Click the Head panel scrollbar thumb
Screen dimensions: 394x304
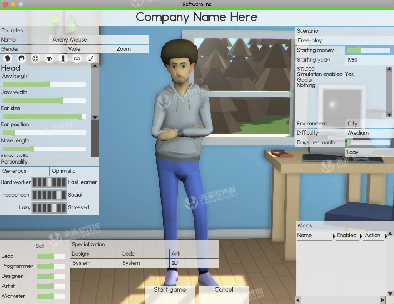click(x=95, y=92)
